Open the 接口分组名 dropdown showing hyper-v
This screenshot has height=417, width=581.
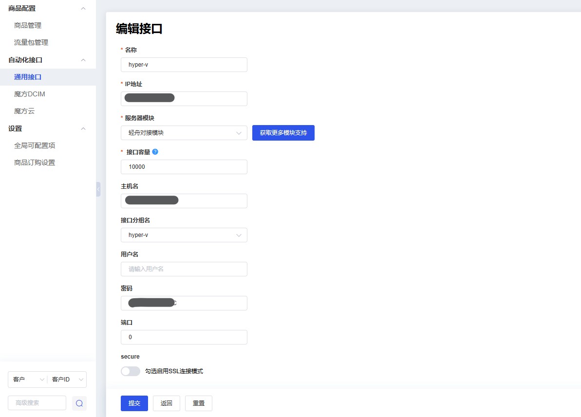184,235
